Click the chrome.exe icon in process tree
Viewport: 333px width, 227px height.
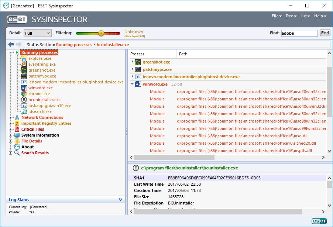pos(24,94)
